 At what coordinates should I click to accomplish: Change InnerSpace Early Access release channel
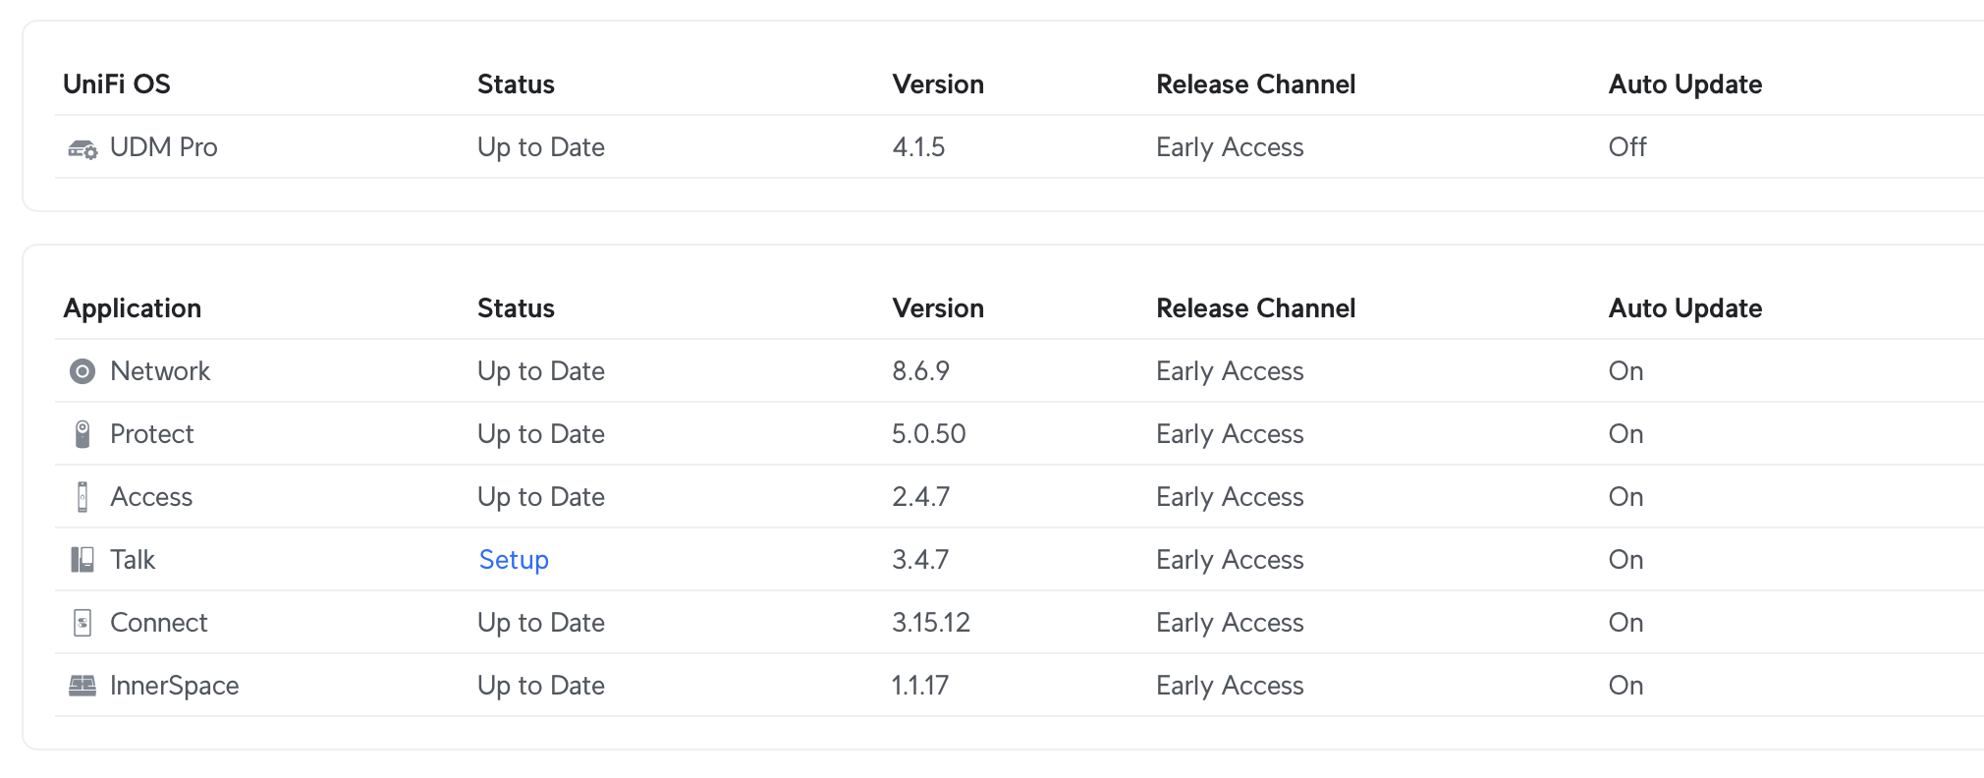pyautogui.click(x=1230, y=686)
